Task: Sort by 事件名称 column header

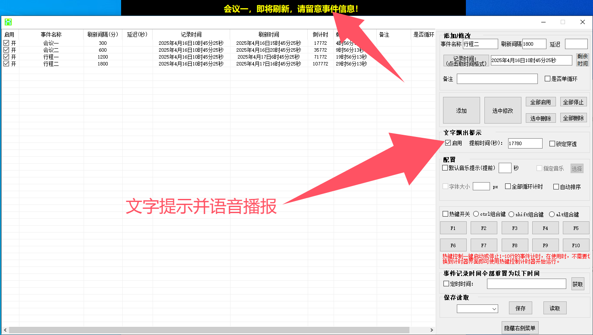Action: click(51, 34)
